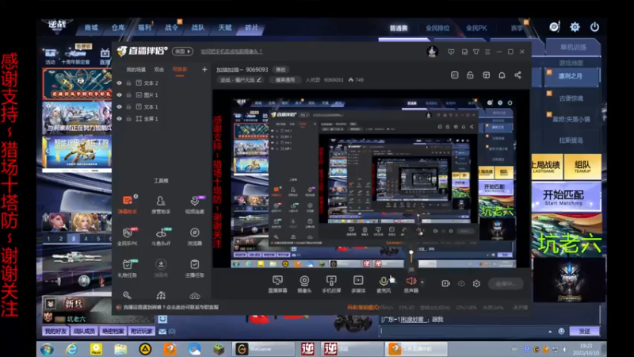Click the layout icon in room header
Image resolution: width=634 pixels, height=357 pixels.
(486, 75)
